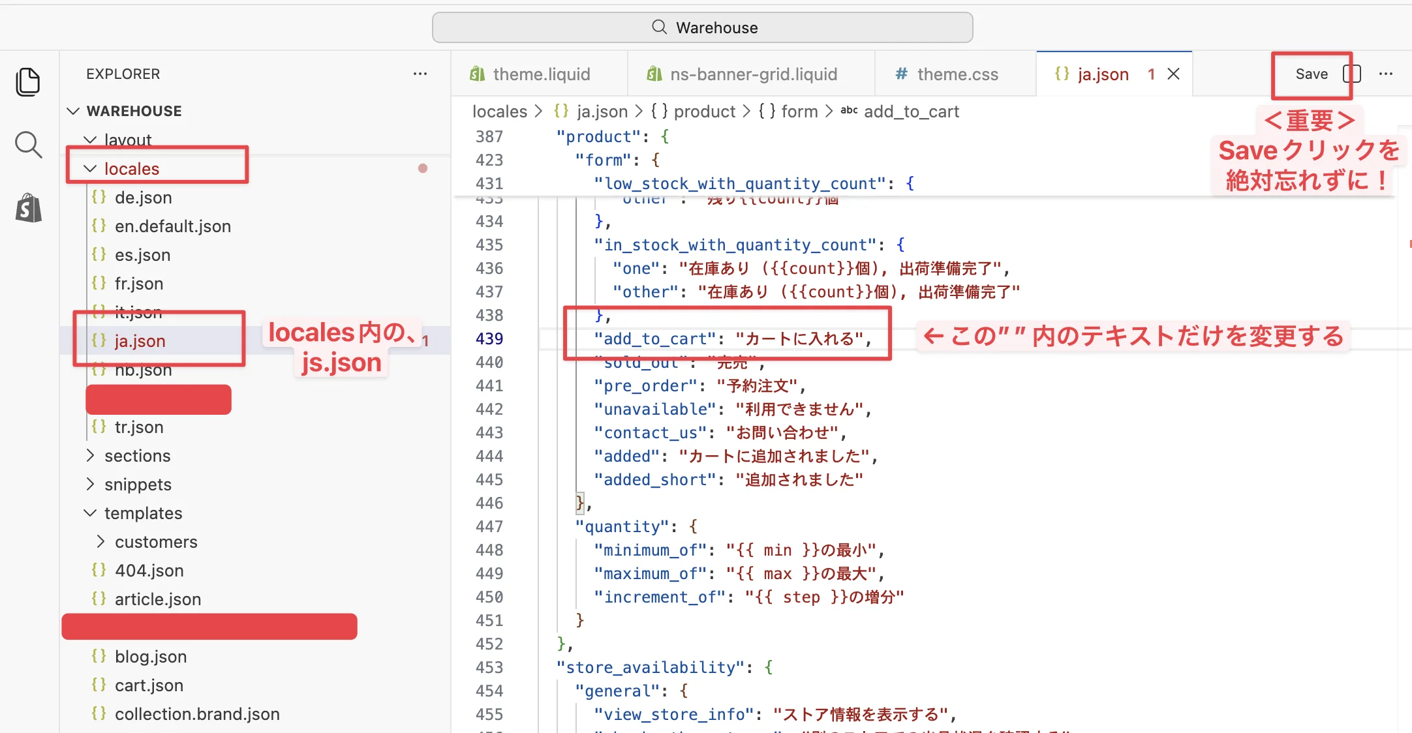
Task: Collapse the templates folder
Action: click(90, 513)
